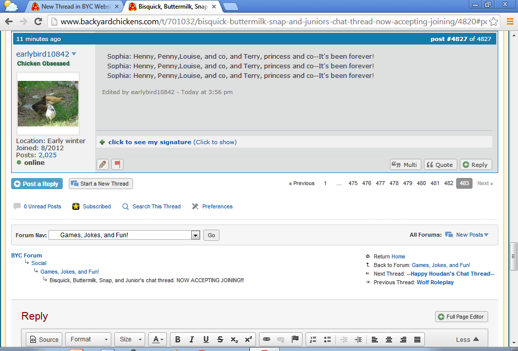Open the Forum Nav dropdown list
The width and height of the screenshot is (518, 351).
pyautogui.click(x=195, y=235)
